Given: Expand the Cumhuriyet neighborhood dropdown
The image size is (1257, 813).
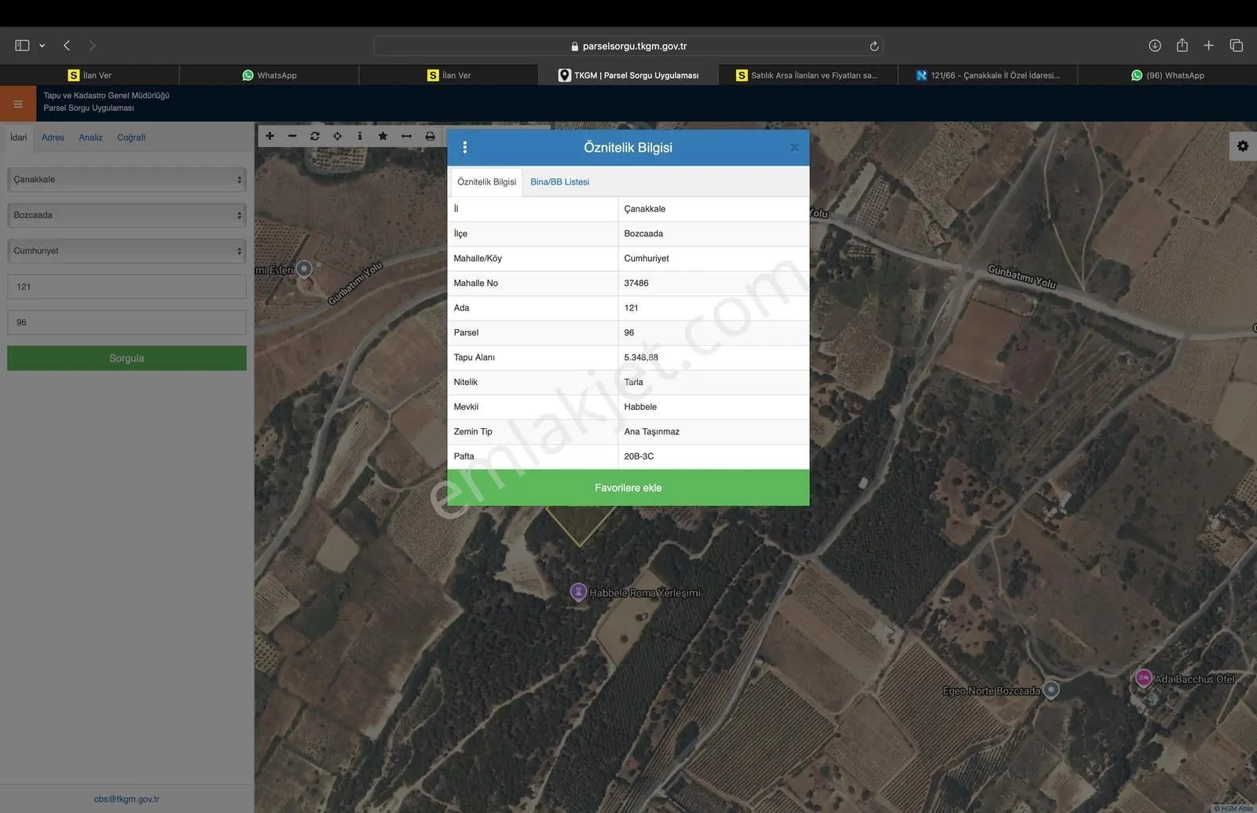Looking at the screenshot, I should tap(126, 251).
